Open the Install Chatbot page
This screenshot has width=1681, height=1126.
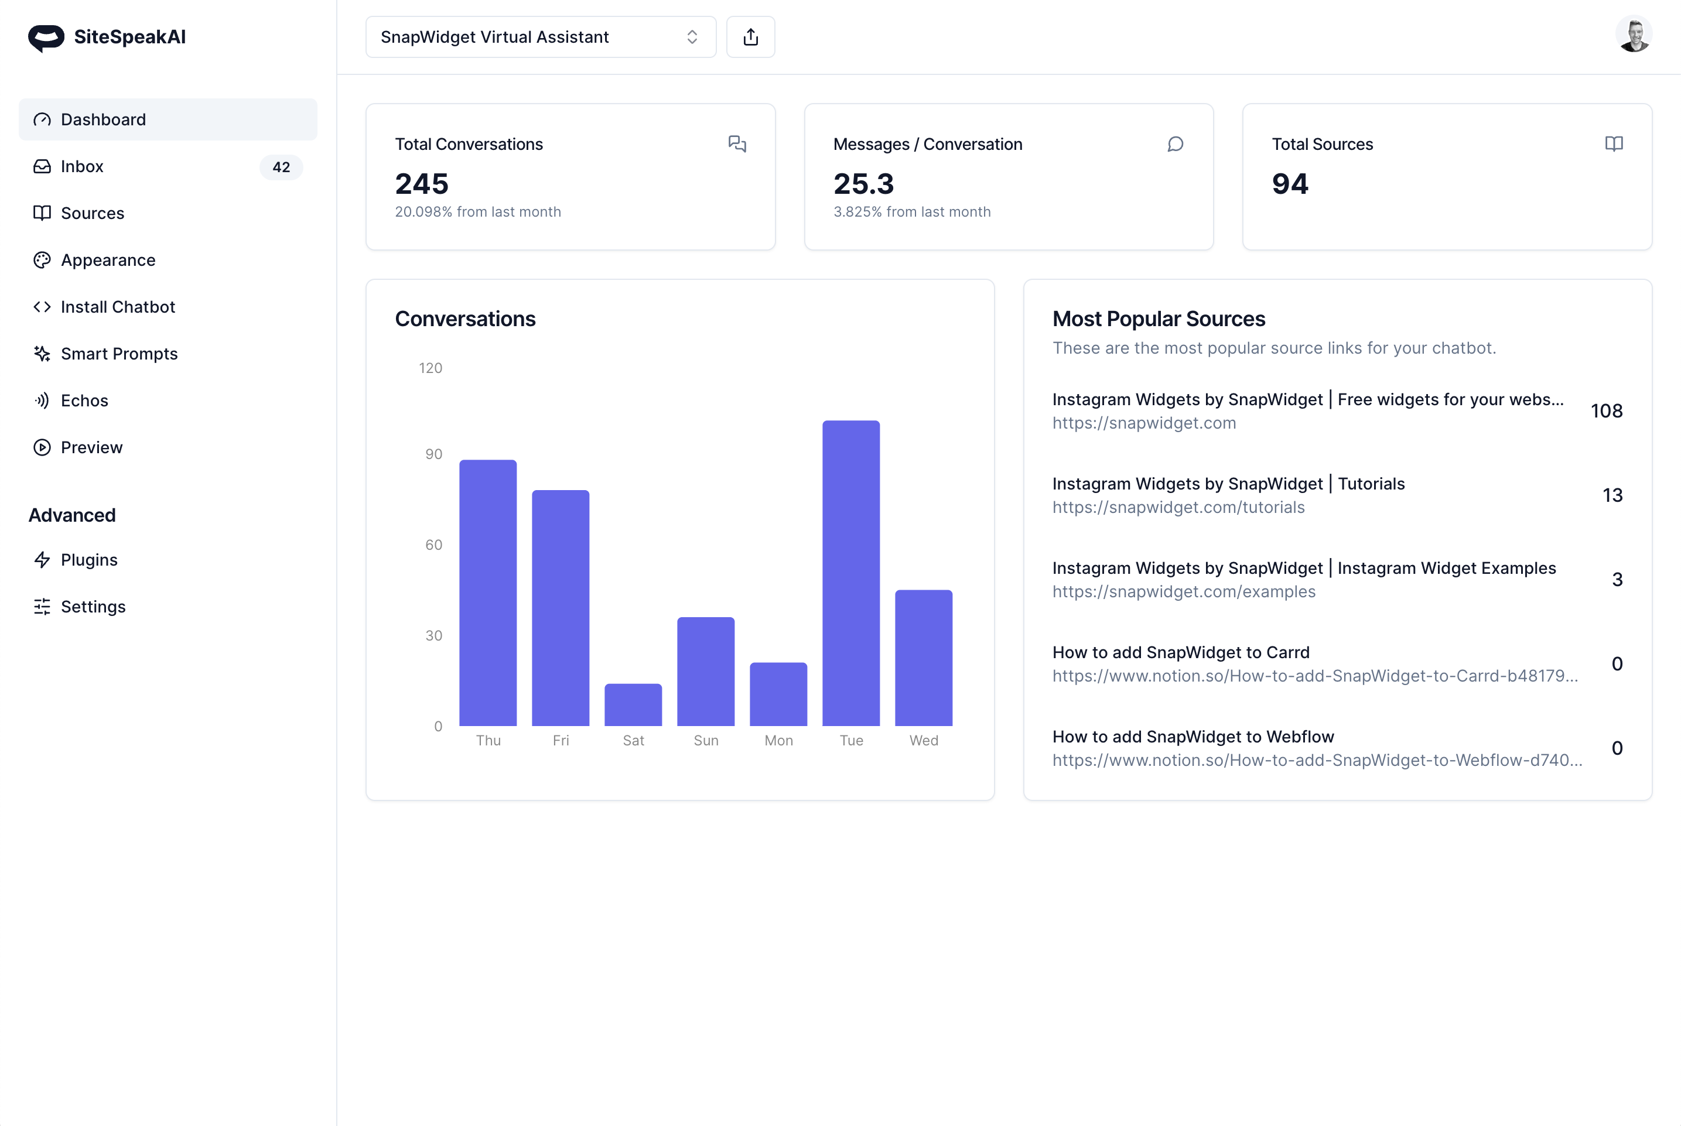point(118,307)
